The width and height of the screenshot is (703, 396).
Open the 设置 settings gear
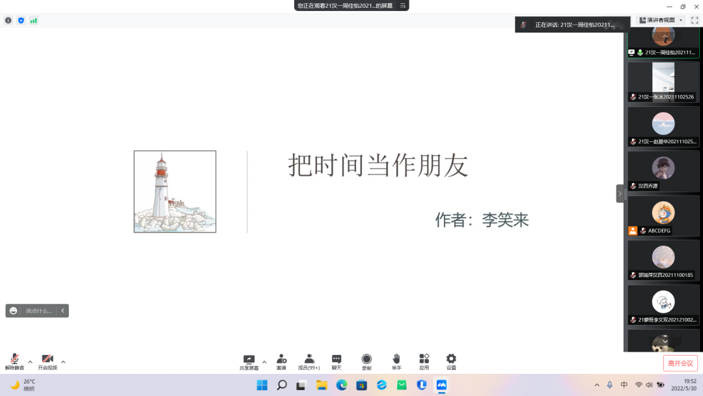coord(451,360)
